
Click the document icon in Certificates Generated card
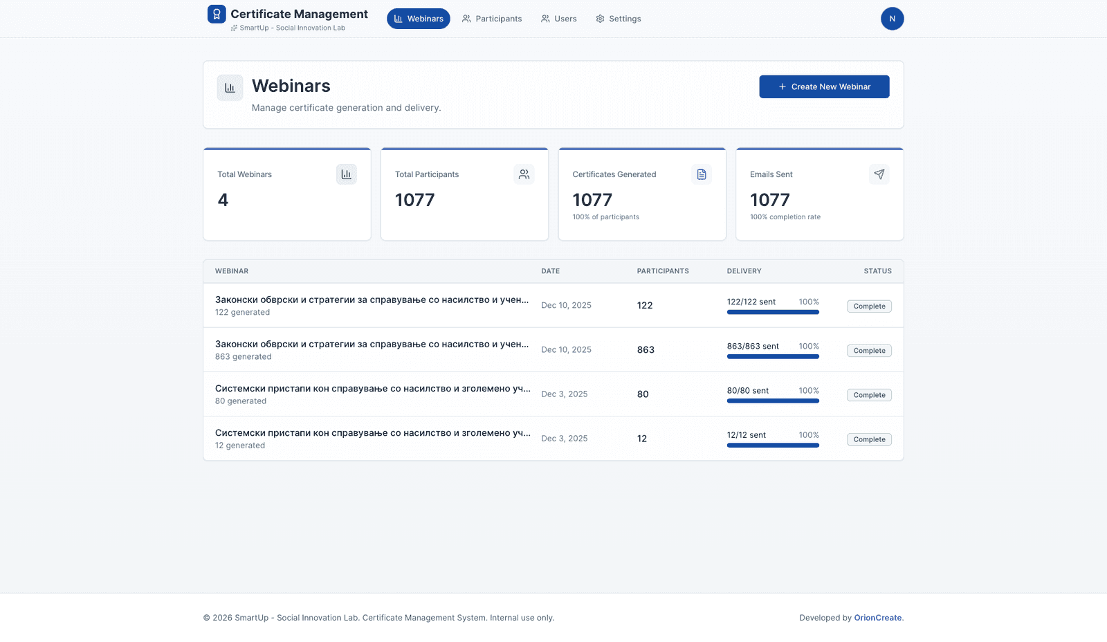[x=702, y=174]
